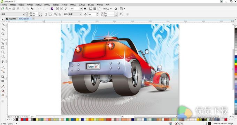Select the Pick tool arrow
The height and width of the screenshot is (125, 237).
[x=3, y=20]
